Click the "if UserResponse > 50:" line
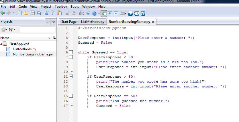 [111, 77]
